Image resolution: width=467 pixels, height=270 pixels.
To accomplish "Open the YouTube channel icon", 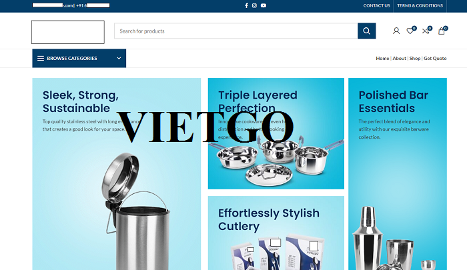I will point(264,5).
